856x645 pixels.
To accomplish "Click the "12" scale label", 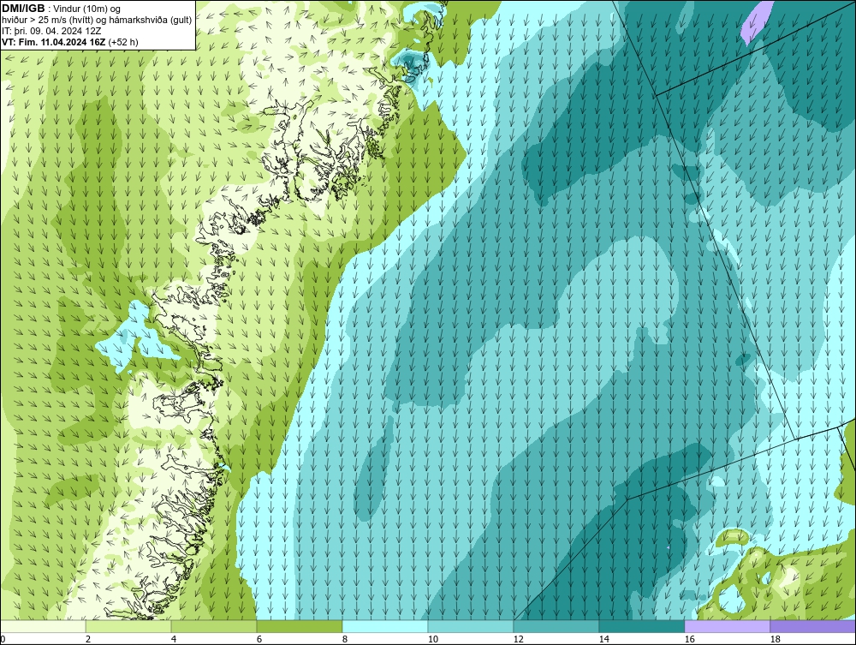I will (519, 639).
